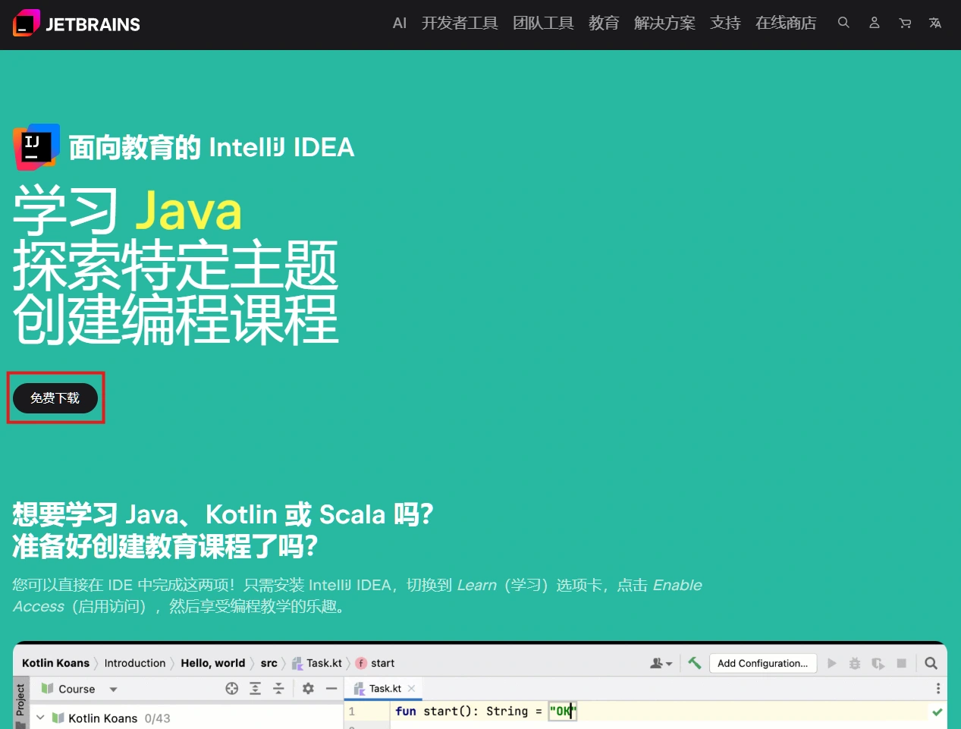Expand the Kotlin Koans tree node

coord(40,718)
